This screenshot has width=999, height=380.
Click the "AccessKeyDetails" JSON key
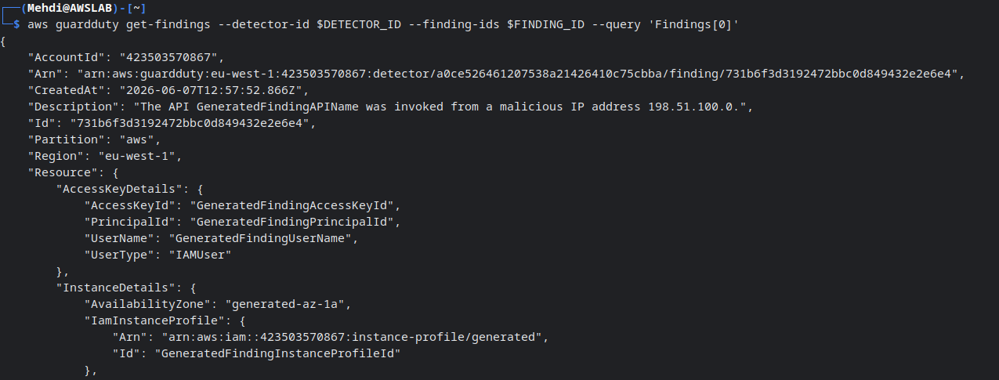pos(115,189)
